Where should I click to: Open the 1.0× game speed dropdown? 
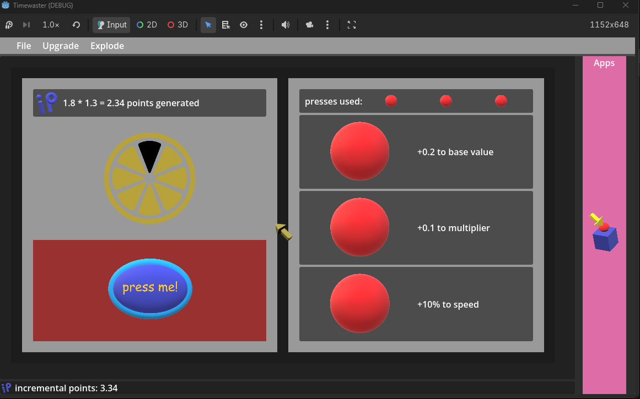click(51, 25)
